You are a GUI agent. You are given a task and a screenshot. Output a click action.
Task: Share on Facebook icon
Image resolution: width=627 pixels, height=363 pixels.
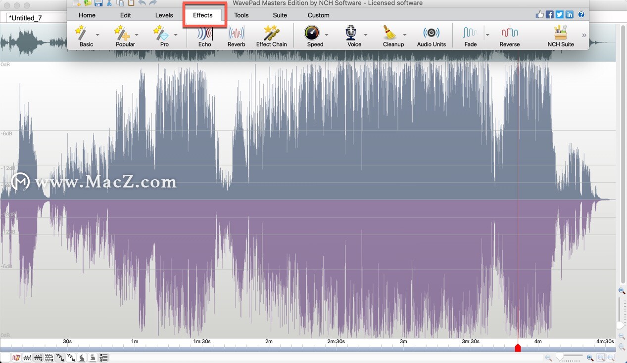pos(550,15)
